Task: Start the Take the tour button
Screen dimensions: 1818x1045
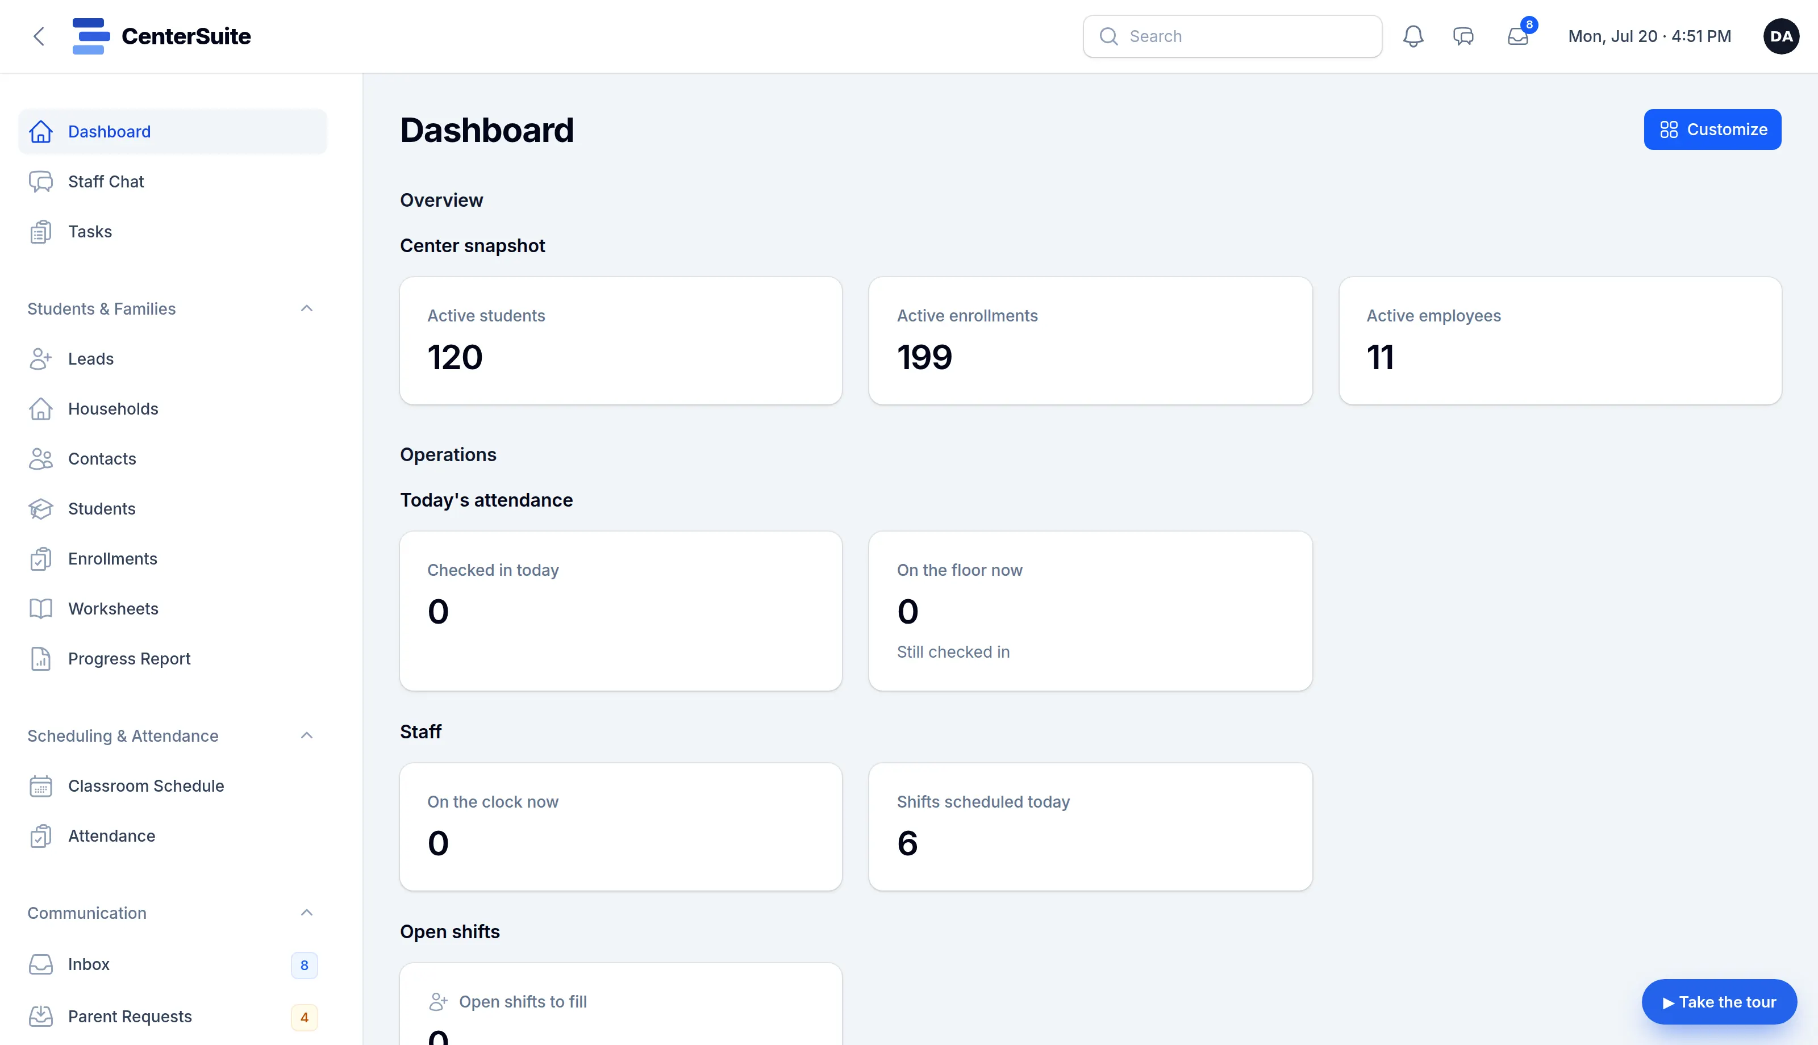Action: coord(1719,1002)
